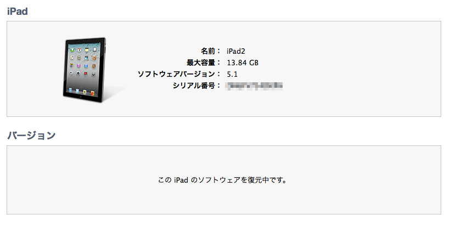This screenshot has width=450, height=226.
Task: Click the 復元中です text in status message
Action: point(265,180)
